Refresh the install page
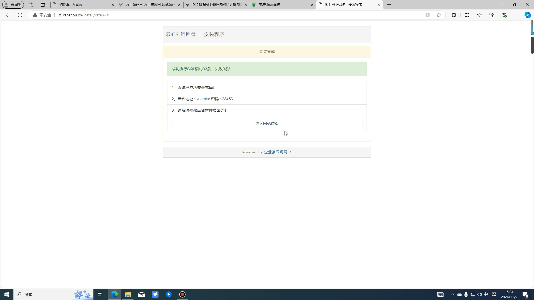 point(20,15)
